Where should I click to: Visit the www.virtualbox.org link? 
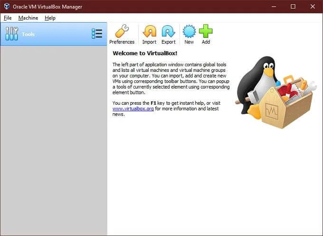click(133, 108)
